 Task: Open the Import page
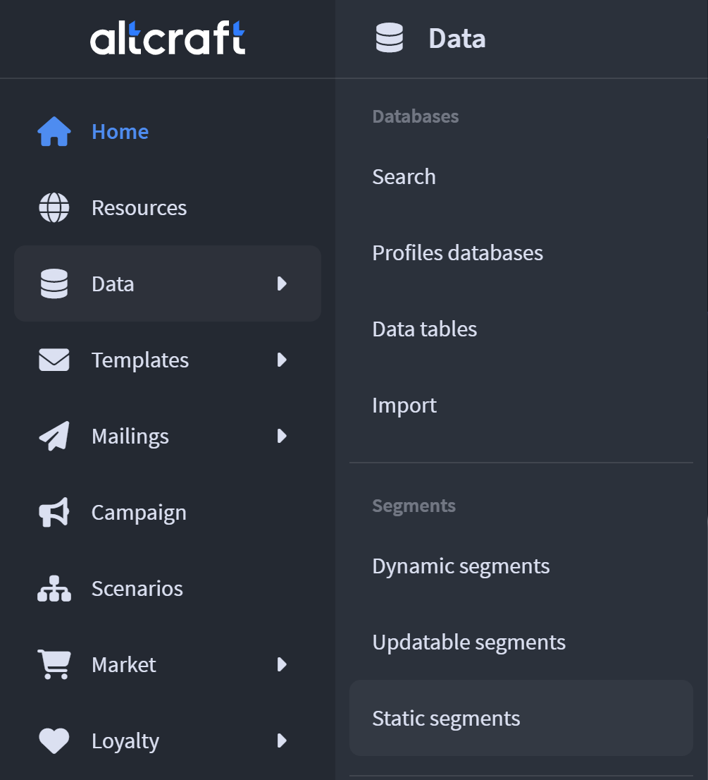click(x=404, y=406)
